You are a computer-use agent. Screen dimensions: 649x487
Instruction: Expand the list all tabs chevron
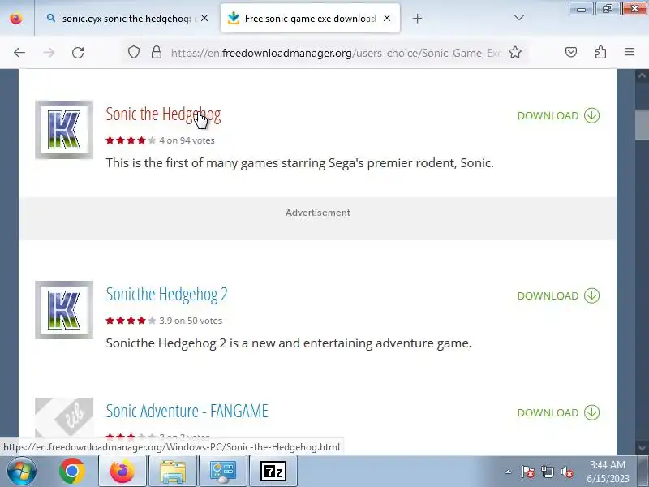click(518, 18)
